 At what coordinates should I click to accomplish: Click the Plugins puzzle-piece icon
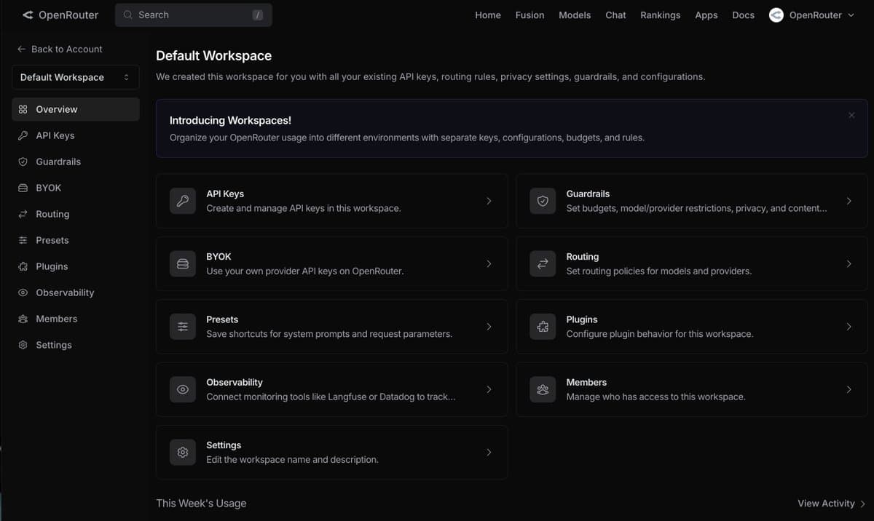click(20, 266)
